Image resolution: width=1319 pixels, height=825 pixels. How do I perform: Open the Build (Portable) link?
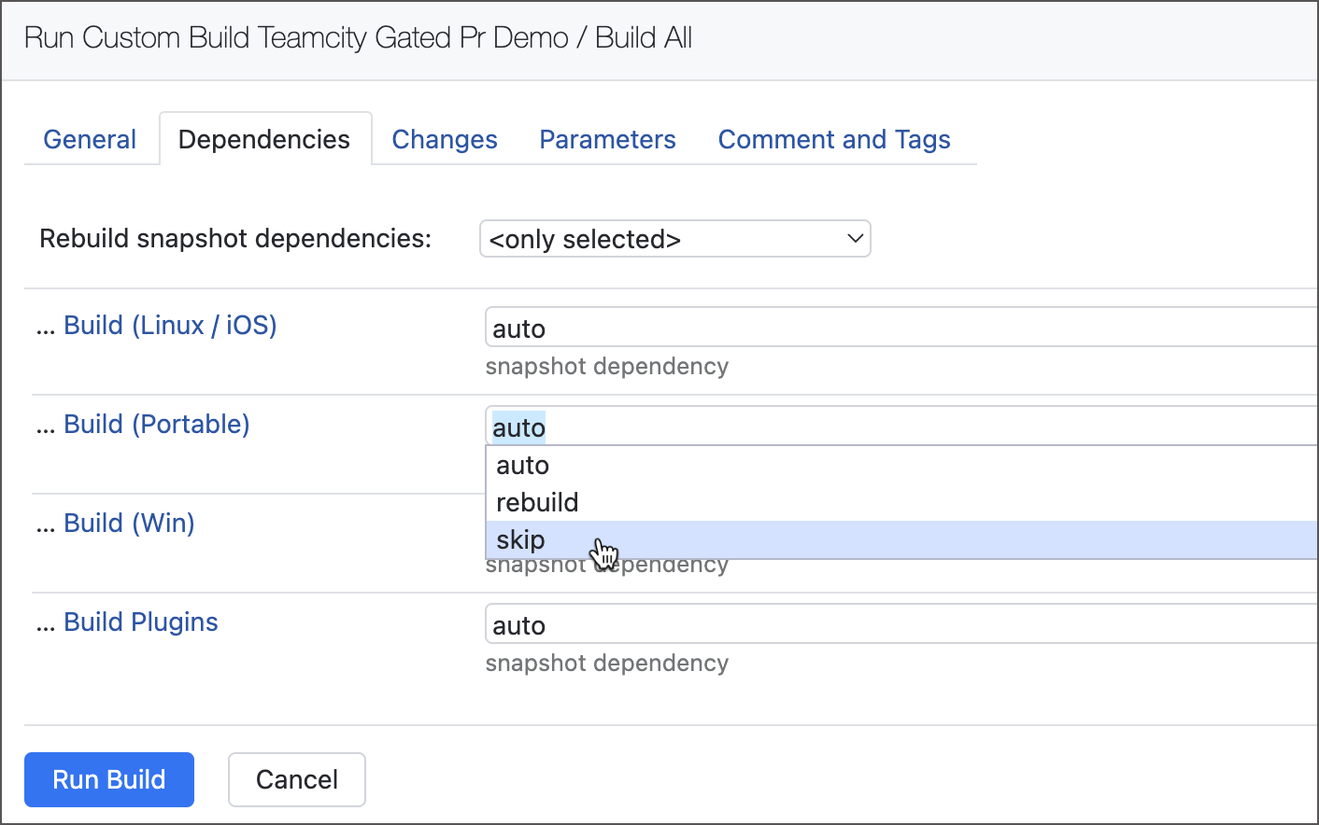click(156, 425)
